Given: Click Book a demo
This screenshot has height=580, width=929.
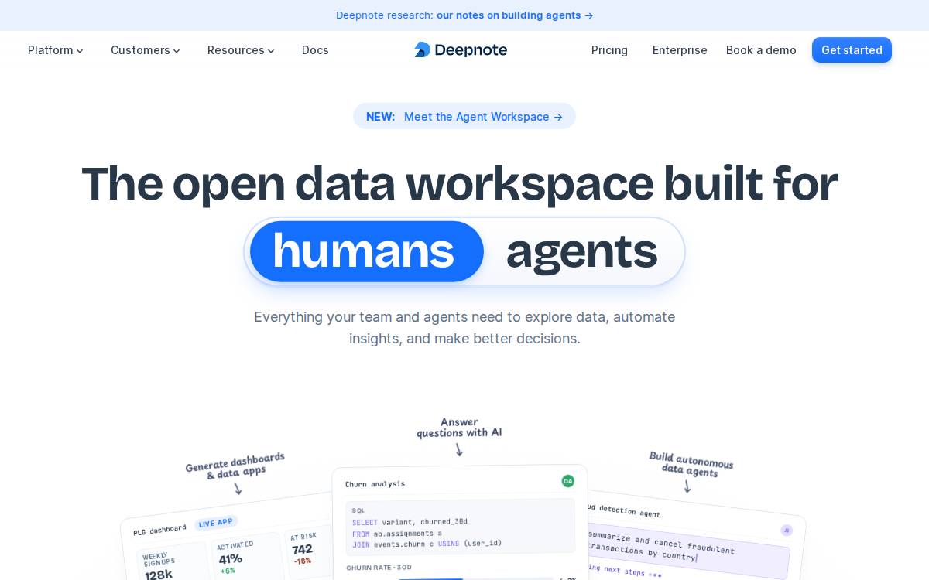Looking at the screenshot, I should click(x=761, y=50).
